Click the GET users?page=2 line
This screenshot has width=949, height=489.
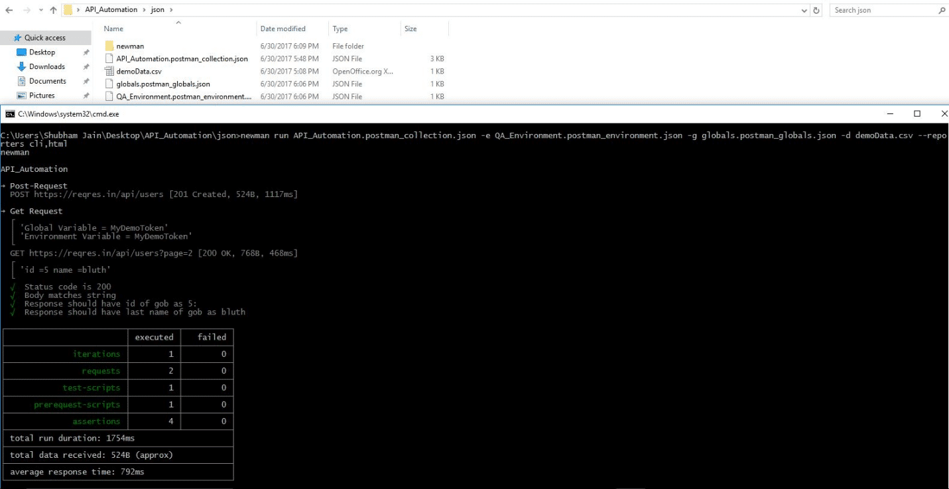click(x=154, y=253)
